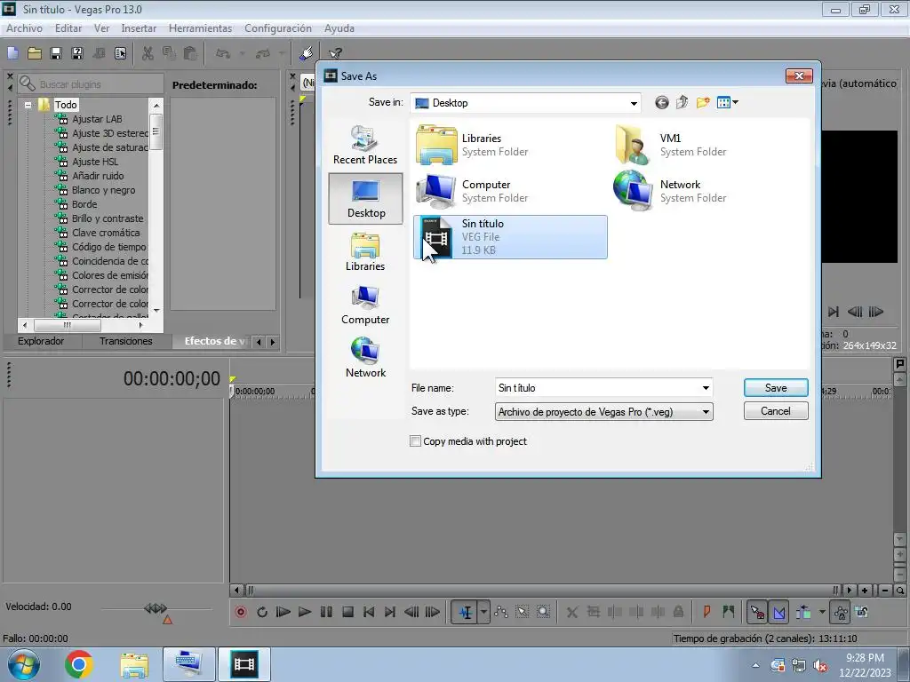
Task: Toggle loop playback in transport bar
Action: [262, 612]
